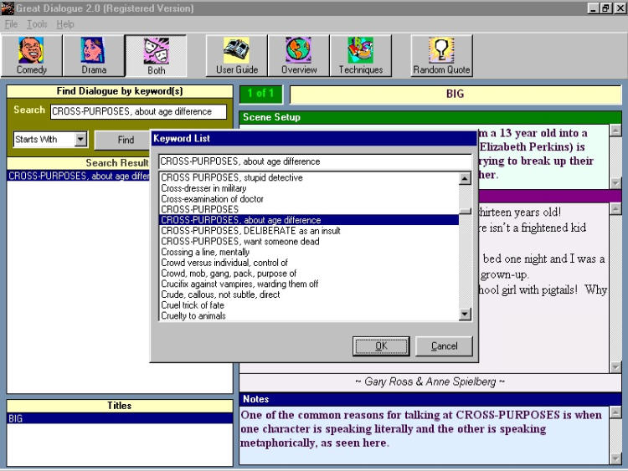Select the Drama category icon

(93, 55)
